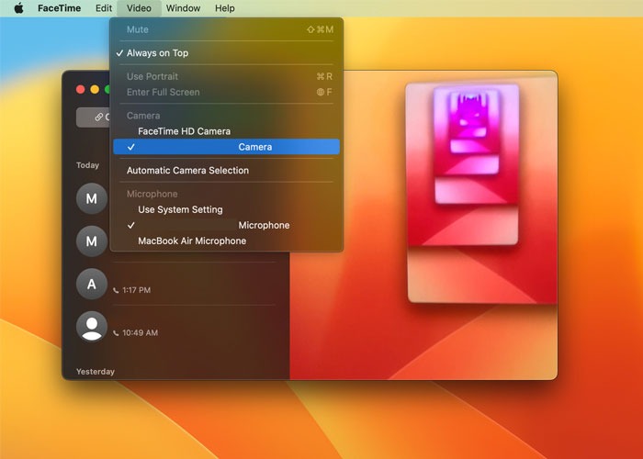Select the 10:49 AM call entry
Viewport: 643px width, 459px height.
[x=176, y=326]
